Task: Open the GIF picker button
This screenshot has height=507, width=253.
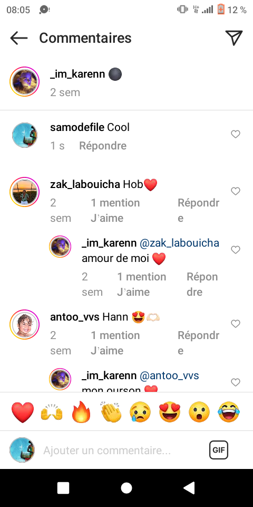Action: [x=218, y=450]
